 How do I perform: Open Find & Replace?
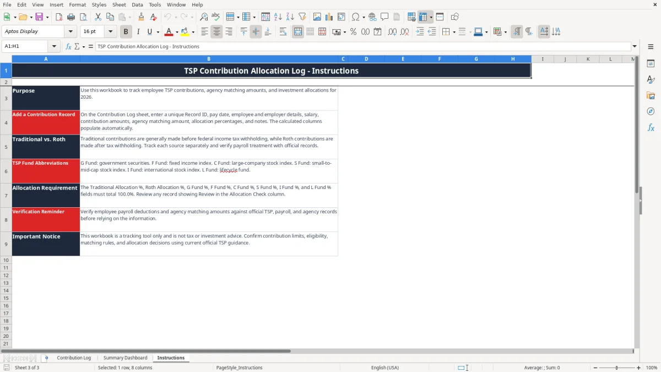click(x=204, y=17)
